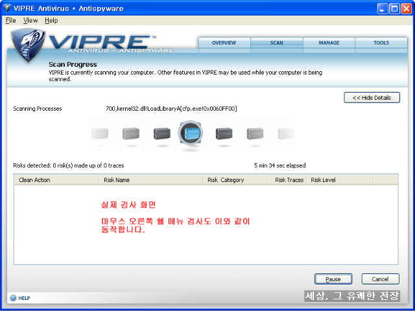This screenshot has height=311, width=415.
Task: Sort by Risk Traces column
Action: 287,180
